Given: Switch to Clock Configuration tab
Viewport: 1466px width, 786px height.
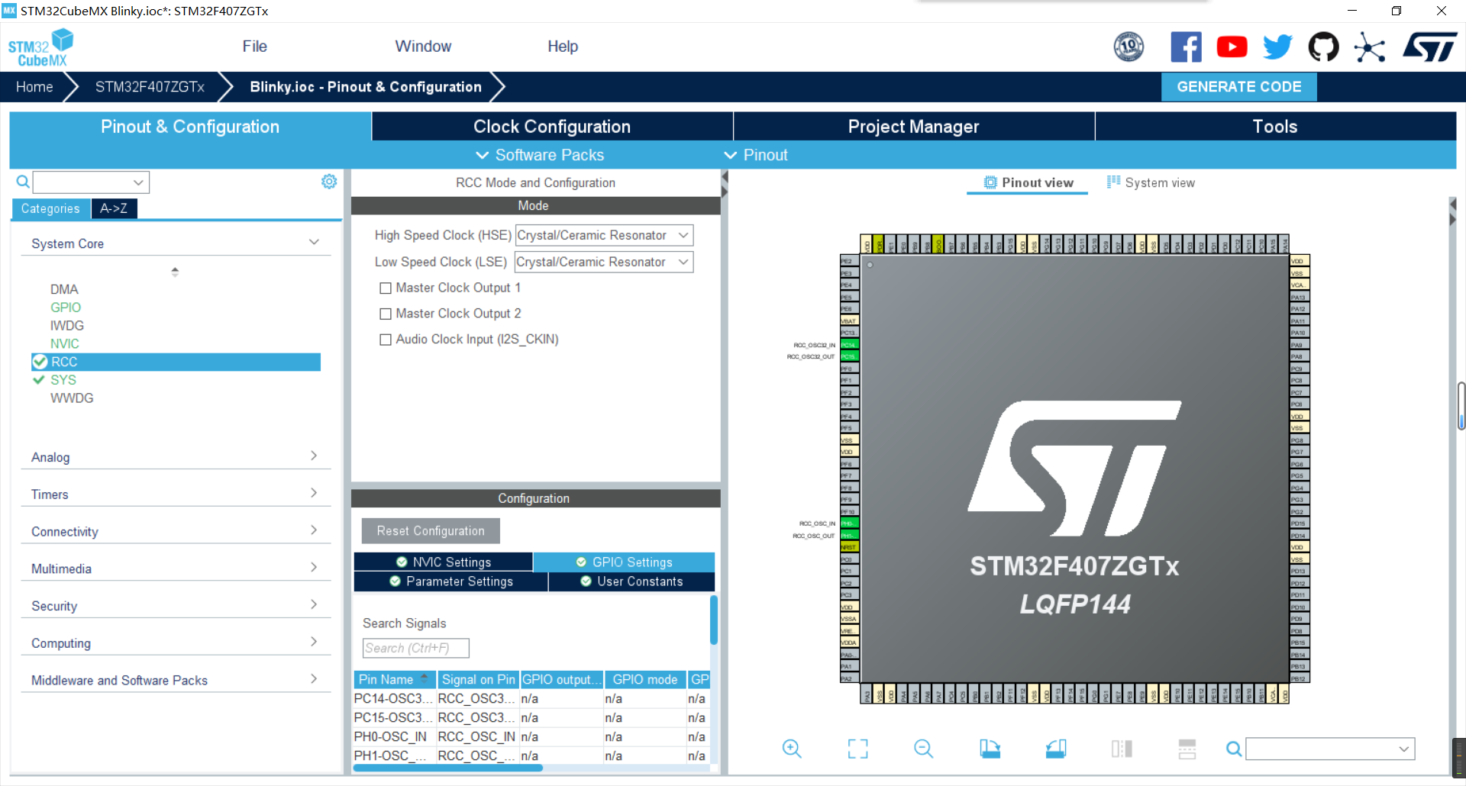Looking at the screenshot, I should (x=552, y=127).
